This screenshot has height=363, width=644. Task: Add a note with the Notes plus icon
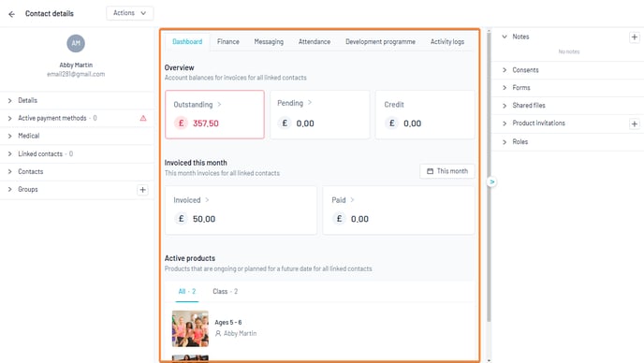634,37
